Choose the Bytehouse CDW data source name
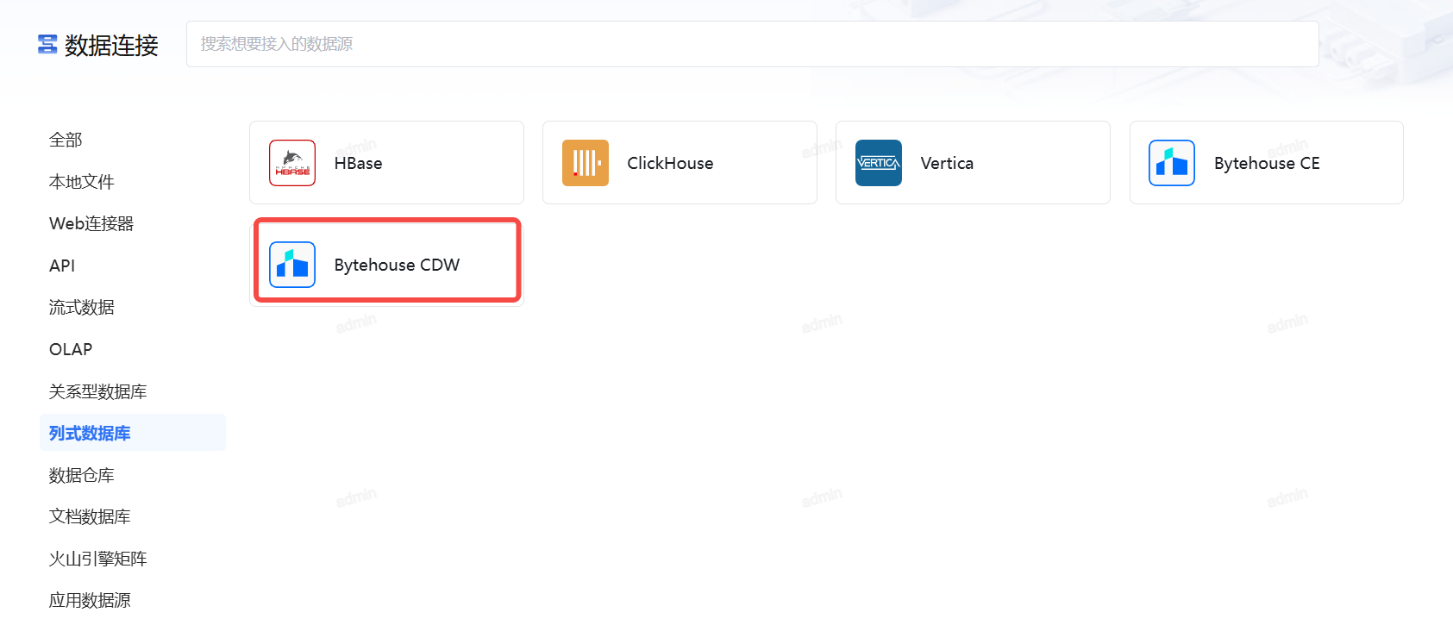This screenshot has height=625, width=1453. point(397,265)
